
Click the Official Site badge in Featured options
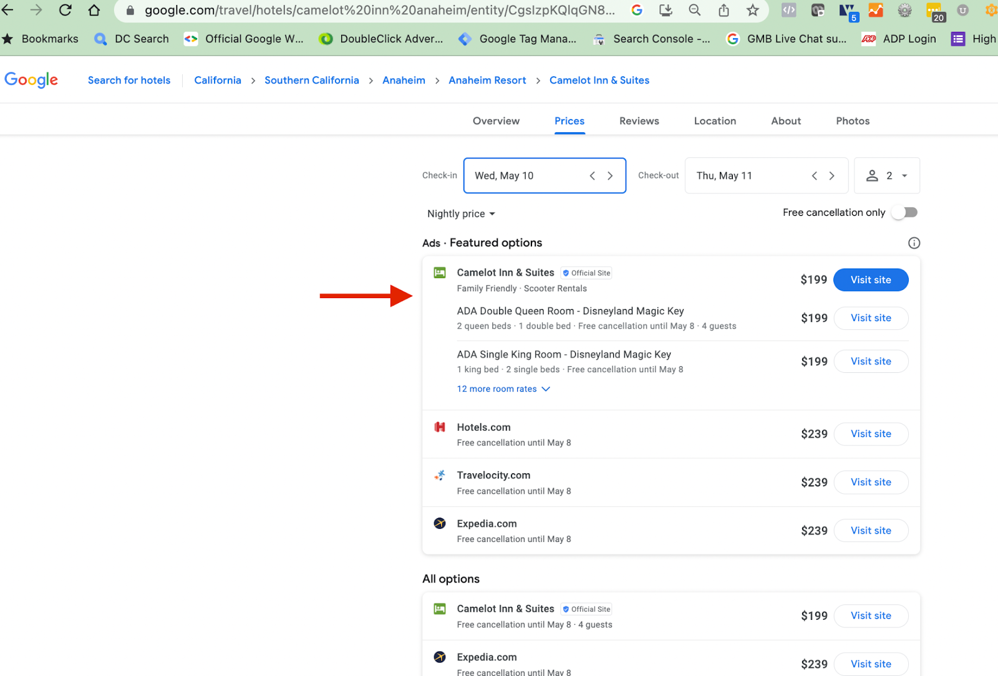click(x=586, y=273)
